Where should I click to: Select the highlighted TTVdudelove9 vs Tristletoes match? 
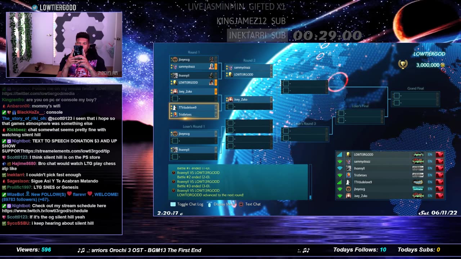click(x=194, y=111)
